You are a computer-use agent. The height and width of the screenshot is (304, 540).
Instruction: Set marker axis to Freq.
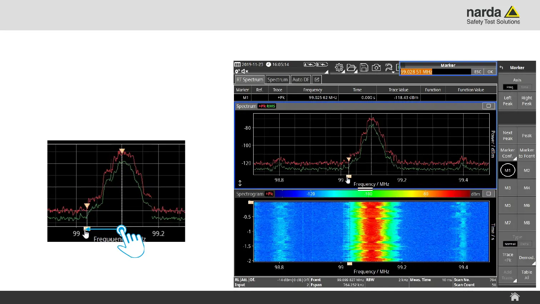tap(510, 87)
